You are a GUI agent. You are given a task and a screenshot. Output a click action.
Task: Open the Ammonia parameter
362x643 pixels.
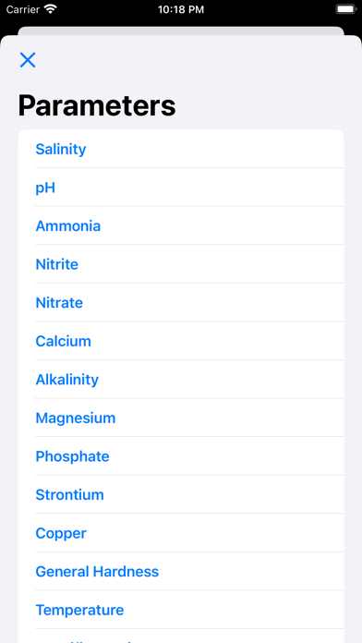pyautogui.click(x=181, y=226)
